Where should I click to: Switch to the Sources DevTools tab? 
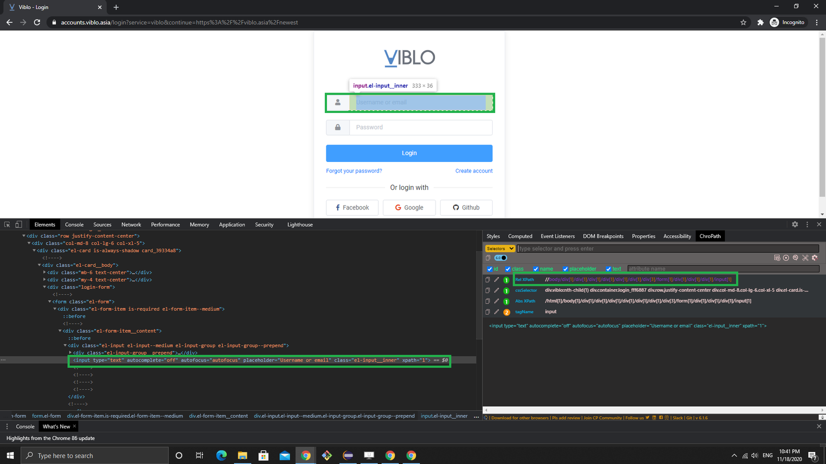pyautogui.click(x=102, y=224)
